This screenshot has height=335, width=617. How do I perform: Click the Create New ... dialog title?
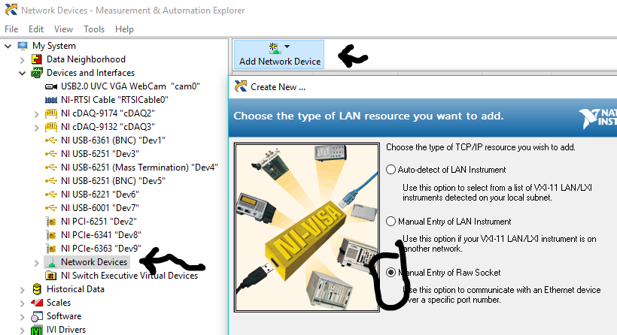point(278,87)
